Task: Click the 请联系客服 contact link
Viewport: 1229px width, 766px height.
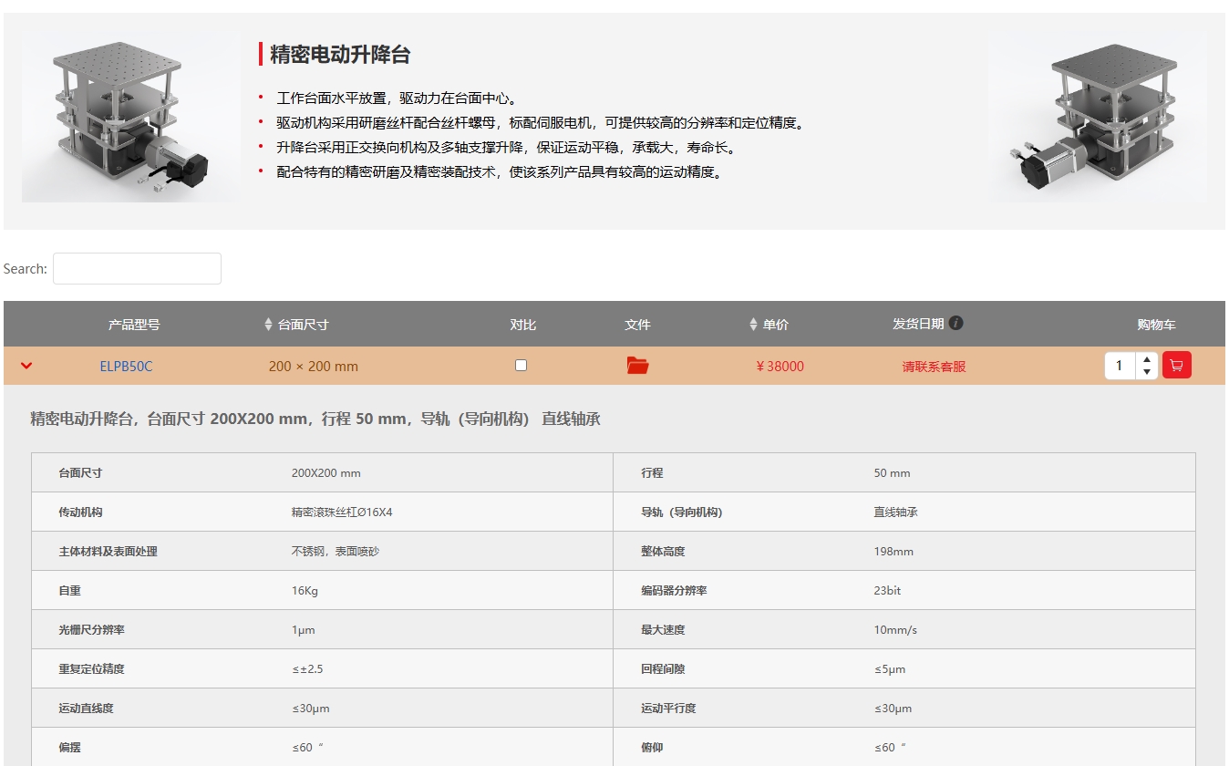Action: pyautogui.click(x=934, y=367)
